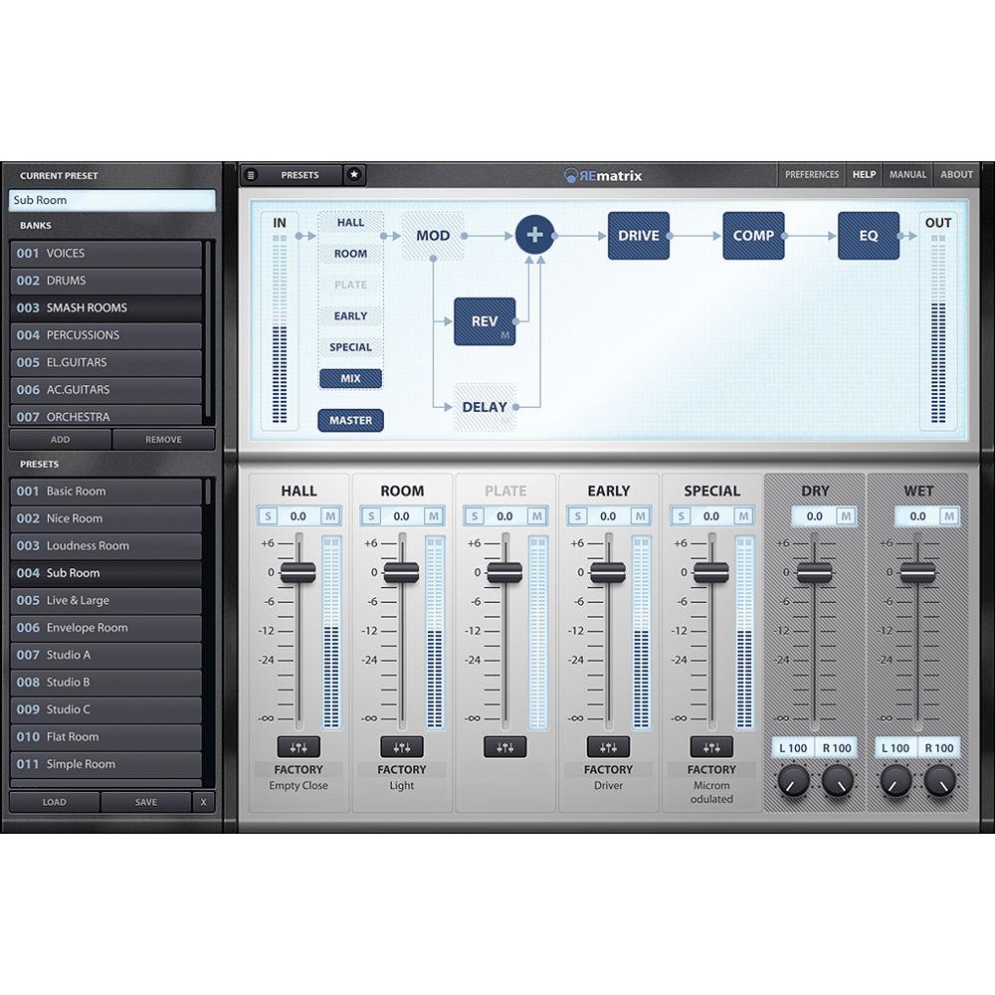Image resolution: width=995 pixels, height=995 pixels.
Task: Open the IR editor icon under the EARLY fader
Action: pyautogui.click(x=608, y=748)
